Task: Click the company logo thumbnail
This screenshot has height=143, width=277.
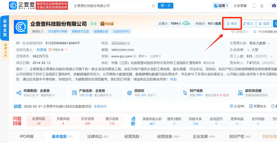Action: 21,27
